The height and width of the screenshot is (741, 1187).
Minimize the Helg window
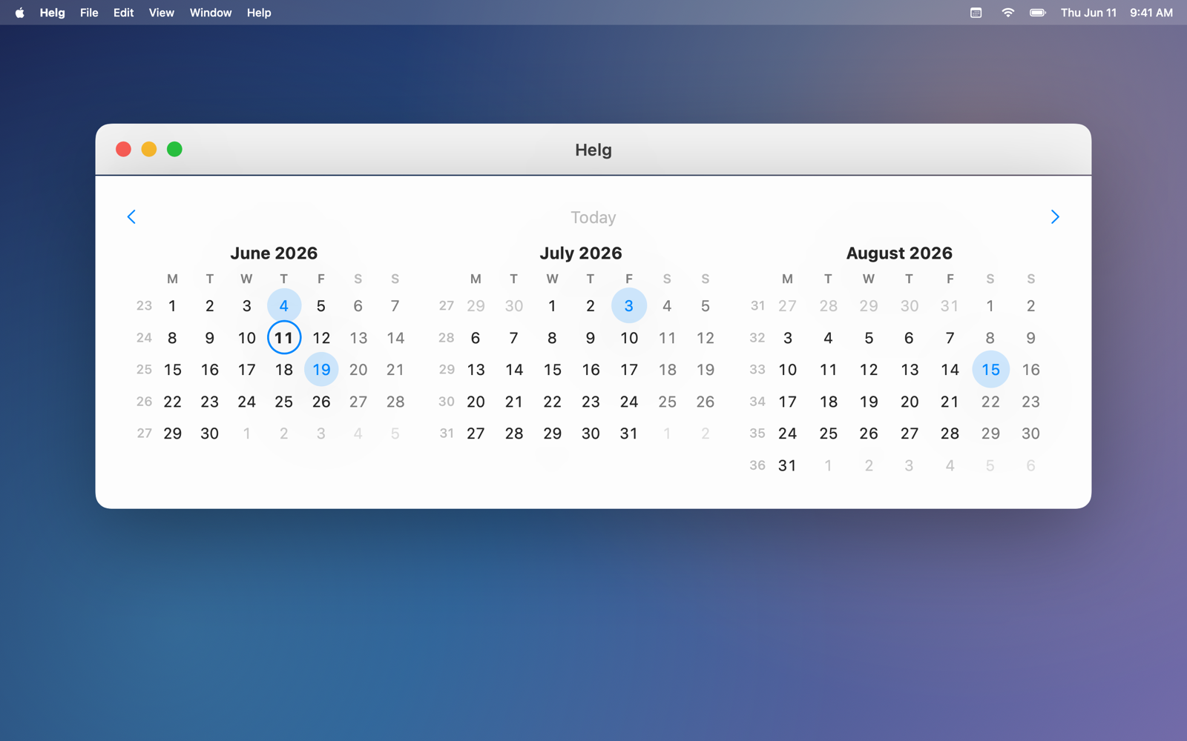point(149,150)
